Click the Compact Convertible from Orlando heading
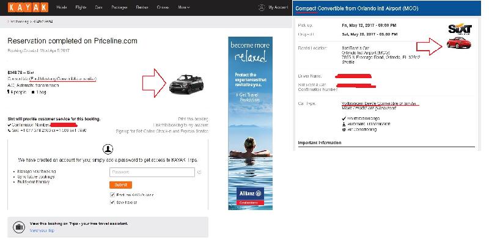489x240 pixels. coord(357,9)
